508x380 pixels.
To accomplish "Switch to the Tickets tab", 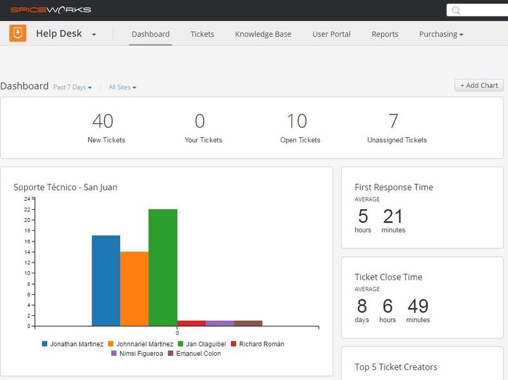I will point(202,34).
